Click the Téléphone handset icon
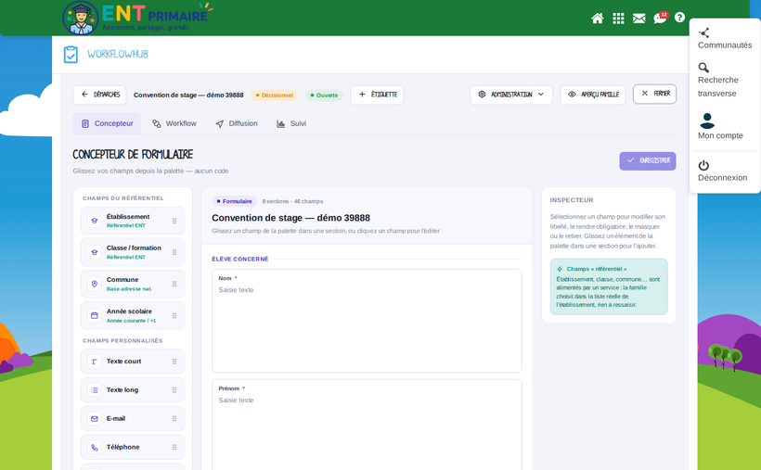 tap(95, 447)
